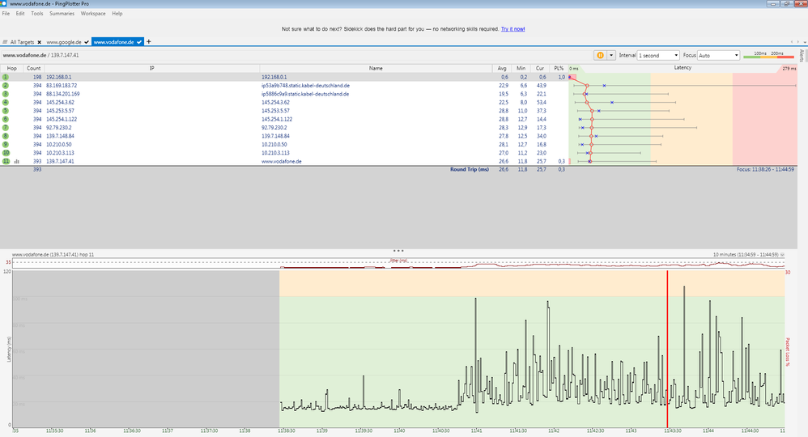Close the All Targets tab with X
This screenshot has width=808, height=437.
(x=39, y=42)
